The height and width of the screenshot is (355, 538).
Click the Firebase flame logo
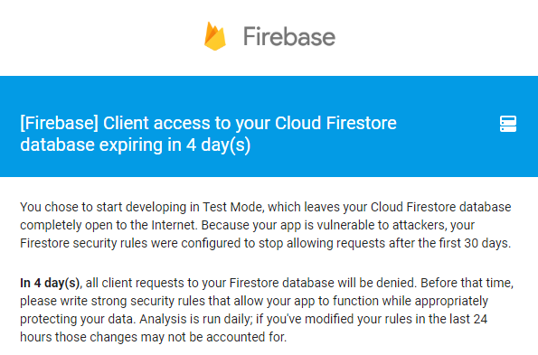coord(215,36)
